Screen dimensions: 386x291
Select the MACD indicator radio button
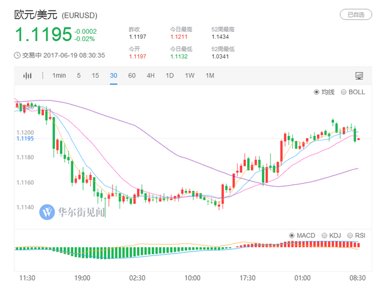coord(292,235)
